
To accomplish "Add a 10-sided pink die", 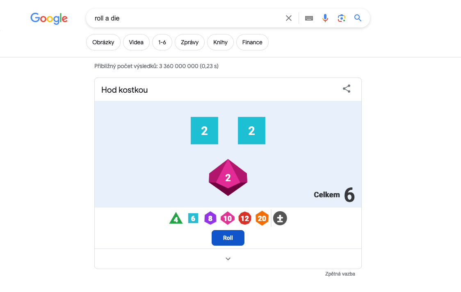I will coord(227,219).
